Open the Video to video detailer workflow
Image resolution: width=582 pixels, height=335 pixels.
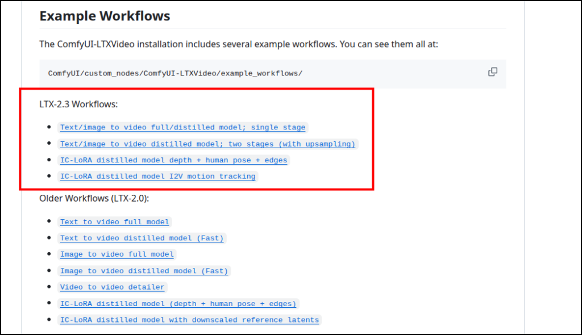[112, 287]
